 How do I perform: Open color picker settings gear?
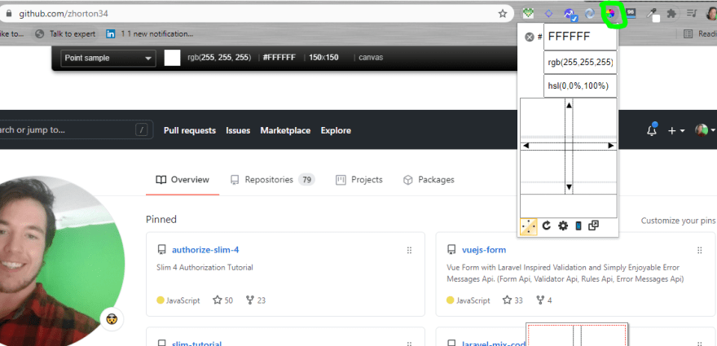point(563,226)
